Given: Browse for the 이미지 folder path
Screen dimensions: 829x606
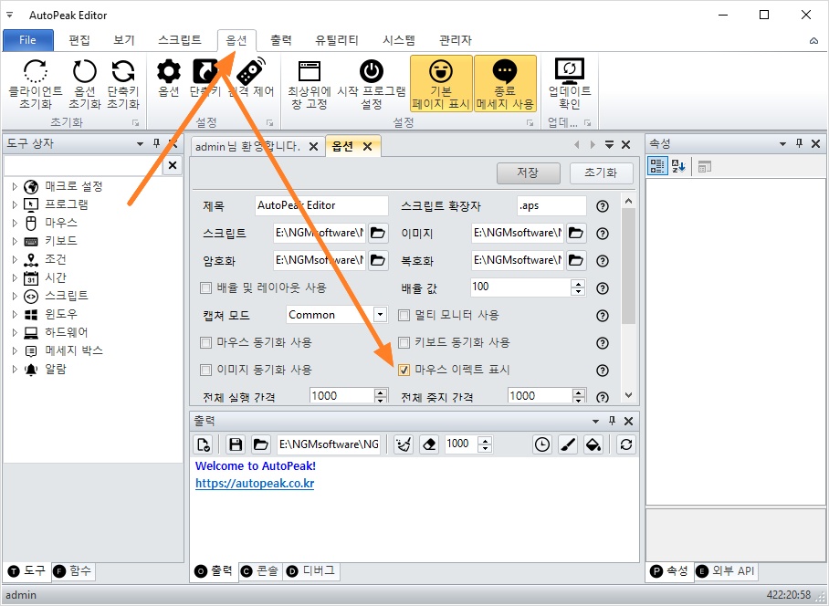Looking at the screenshot, I should [576, 233].
